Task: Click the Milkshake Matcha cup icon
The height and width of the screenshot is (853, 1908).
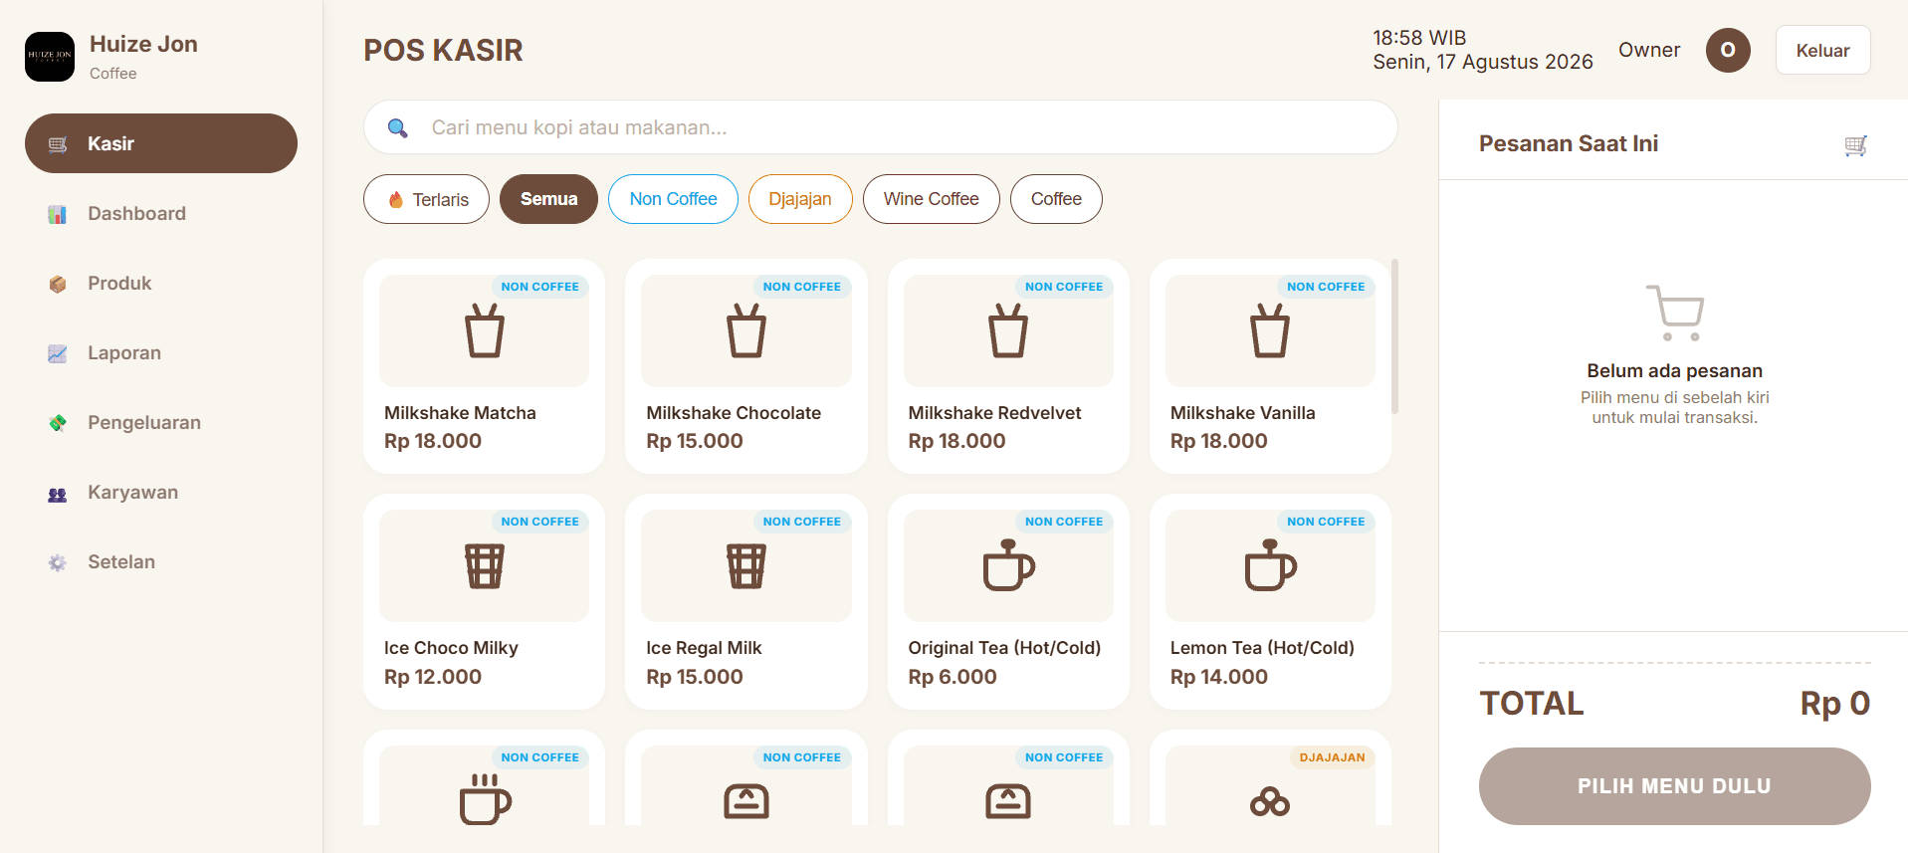Action: 485,330
